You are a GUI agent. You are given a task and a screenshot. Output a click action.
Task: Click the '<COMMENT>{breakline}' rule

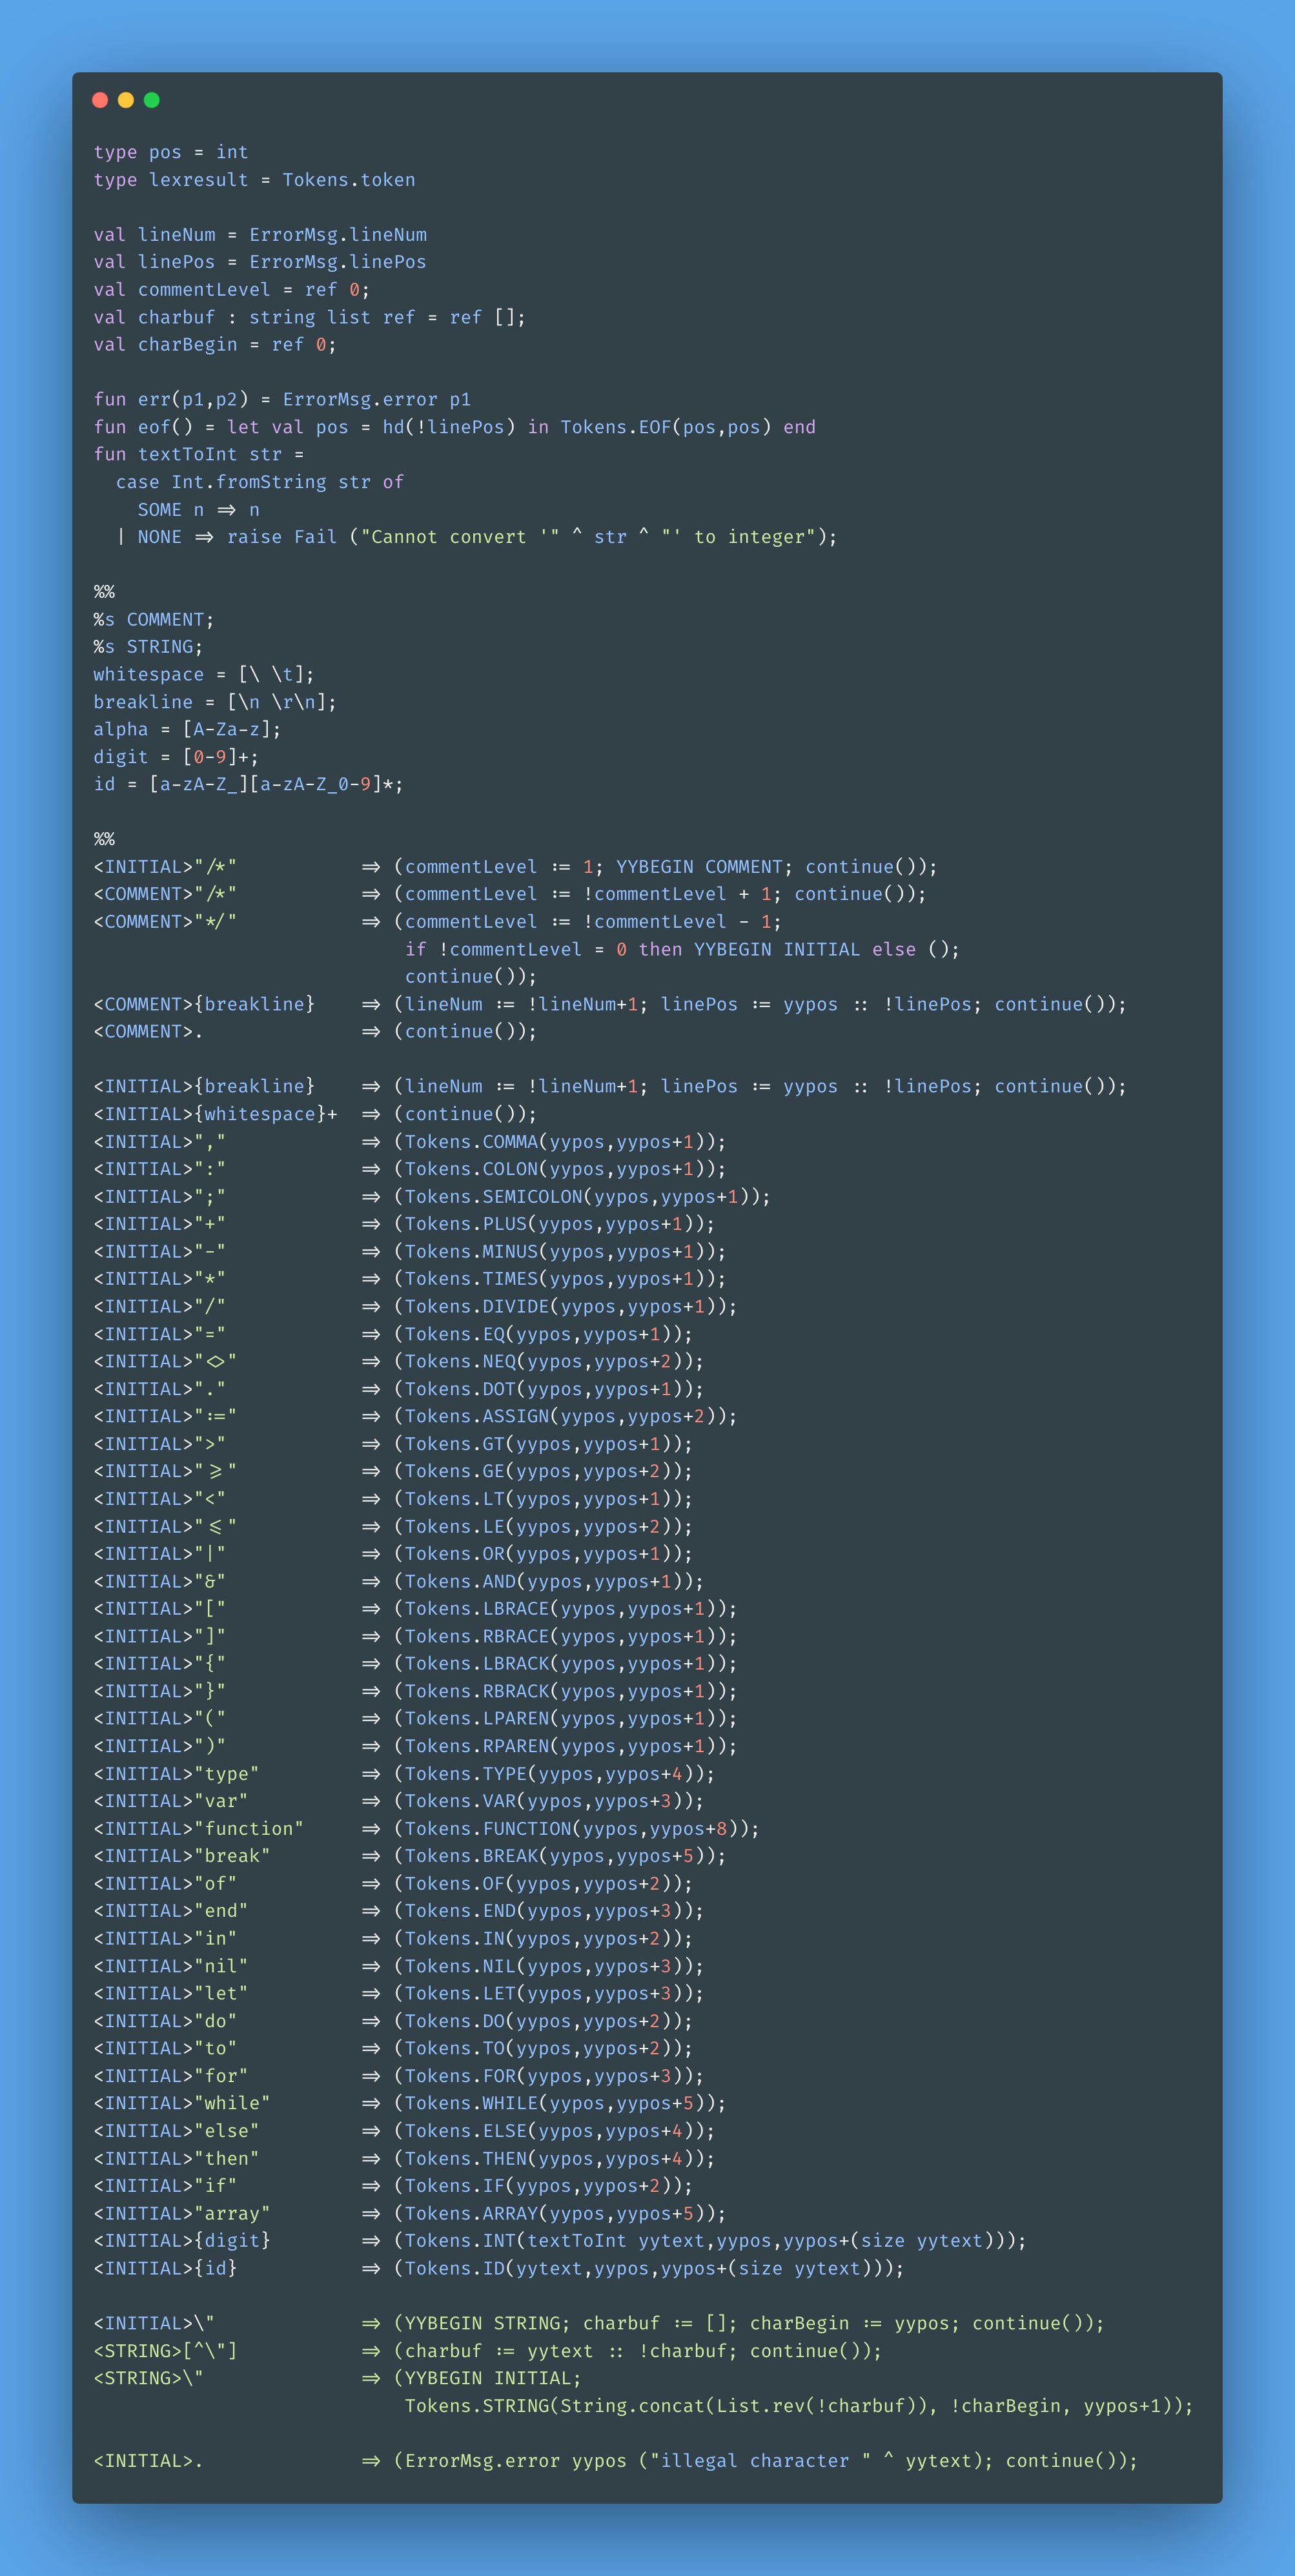(x=610, y=1005)
